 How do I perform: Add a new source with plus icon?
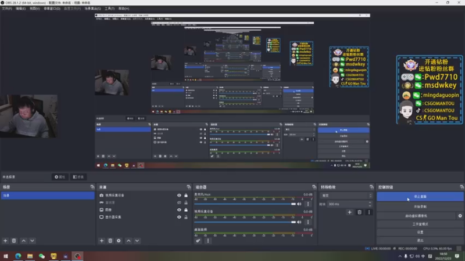102,241
